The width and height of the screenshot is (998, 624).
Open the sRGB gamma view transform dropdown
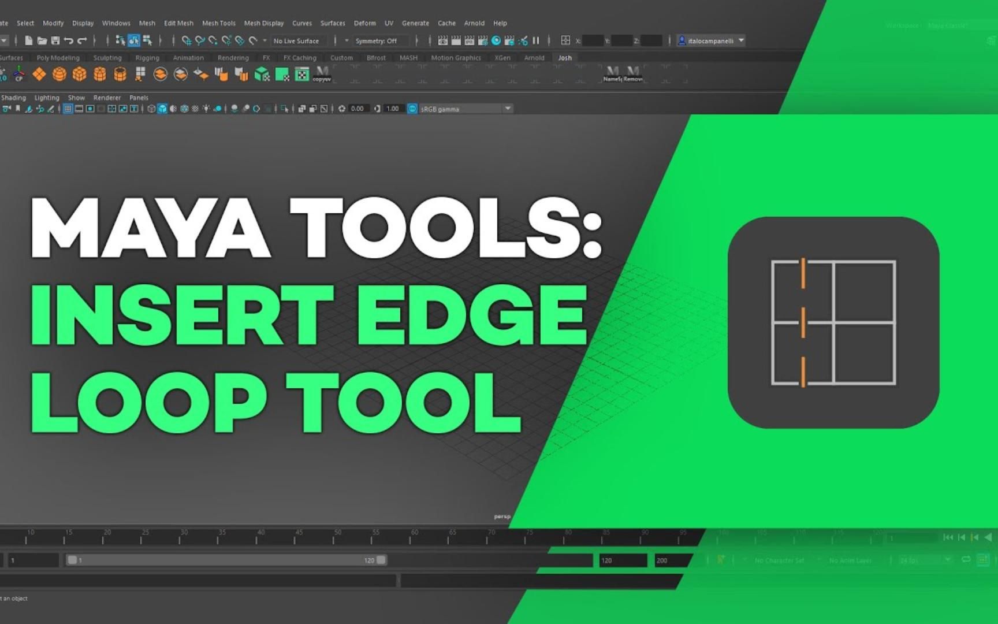(x=466, y=109)
